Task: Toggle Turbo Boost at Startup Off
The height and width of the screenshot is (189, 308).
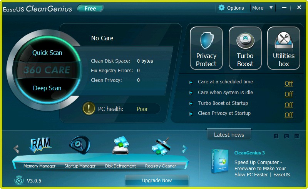Action: 289,105
